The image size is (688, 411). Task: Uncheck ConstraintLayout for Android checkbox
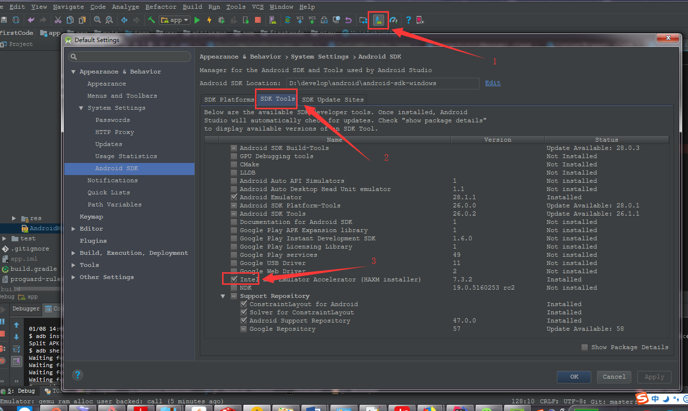tap(244, 304)
